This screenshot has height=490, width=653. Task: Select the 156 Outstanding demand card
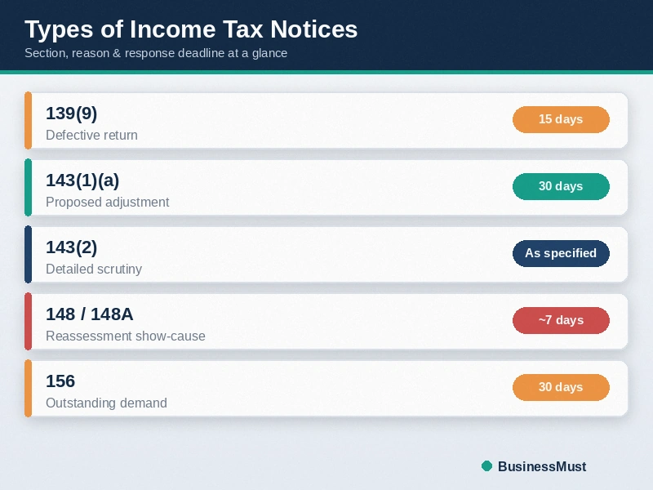326,389
